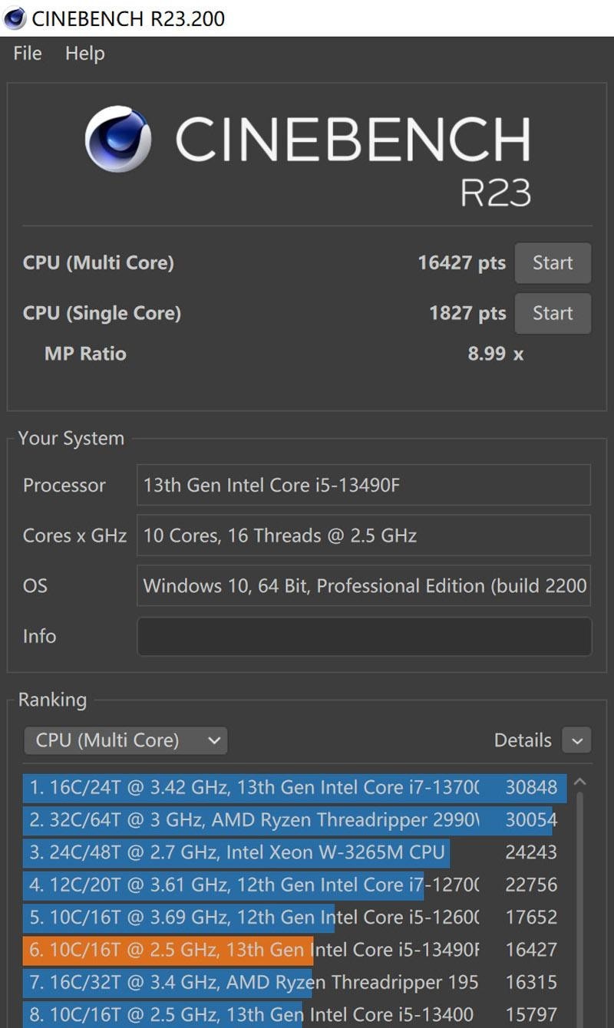Screen dimensions: 614x1028
Task: Select the Core i5-13400 ranking entry
Action: coord(292,1014)
